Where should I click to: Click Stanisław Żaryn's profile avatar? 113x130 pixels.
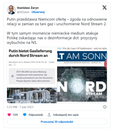coord(11,10)
